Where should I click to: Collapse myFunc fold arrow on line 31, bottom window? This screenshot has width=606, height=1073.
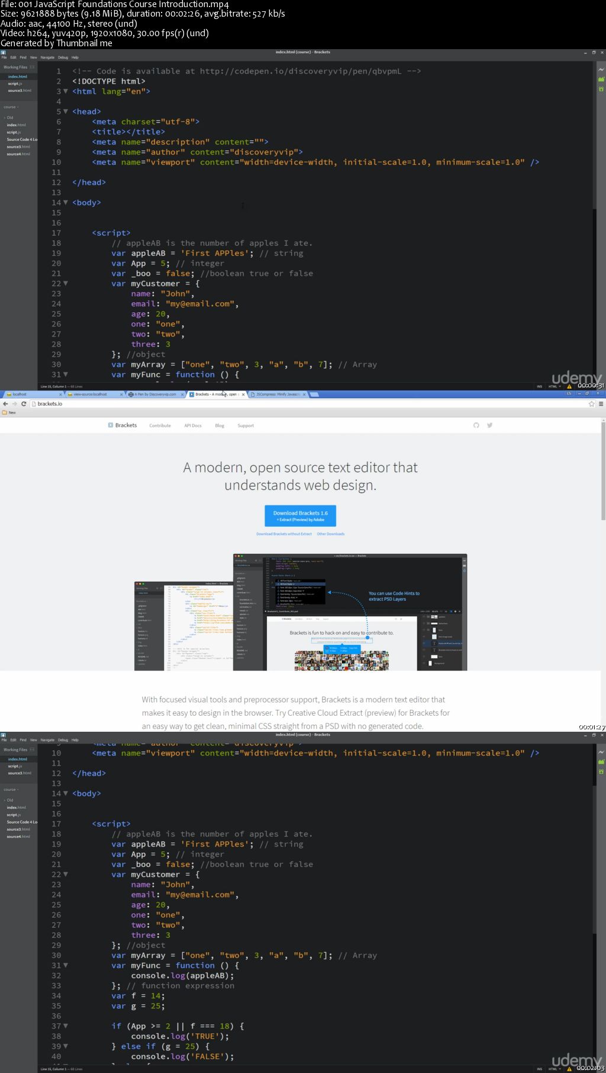(x=66, y=965)
